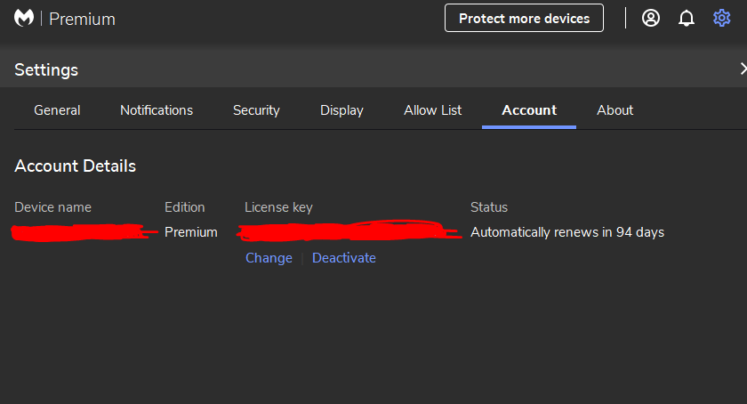Click the Premium label beside the logo
The image size is (747, 404).
tap(82, 19)
